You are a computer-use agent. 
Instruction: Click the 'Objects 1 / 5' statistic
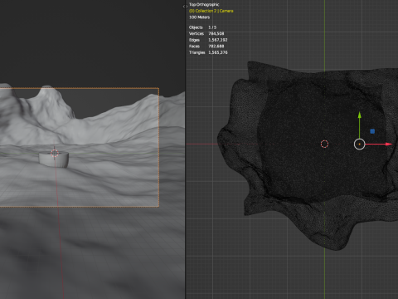click(202, 27)
